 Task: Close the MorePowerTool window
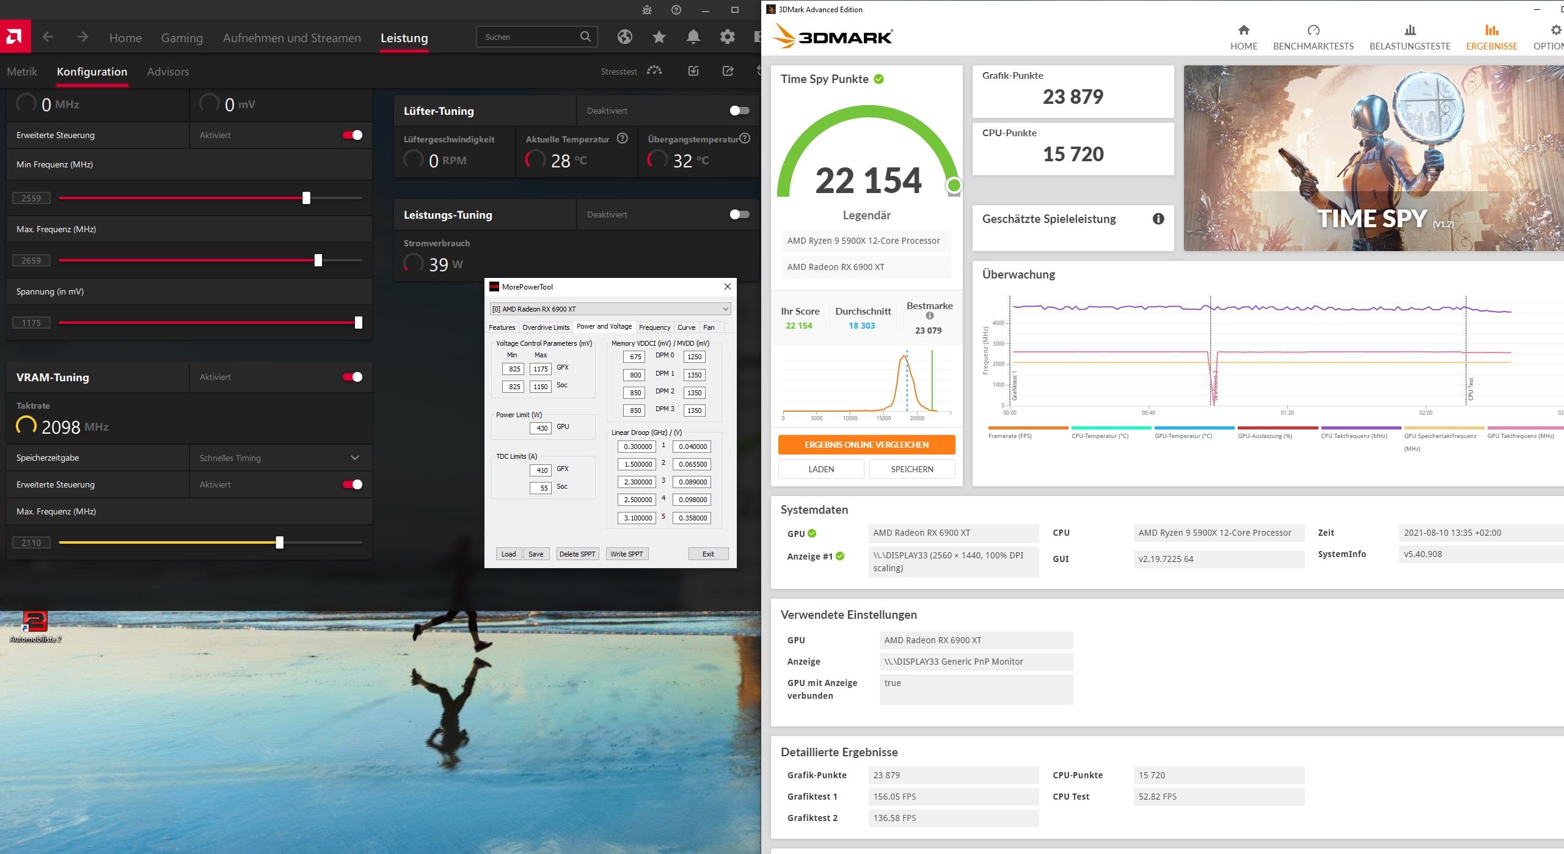(x=727, y=286)
